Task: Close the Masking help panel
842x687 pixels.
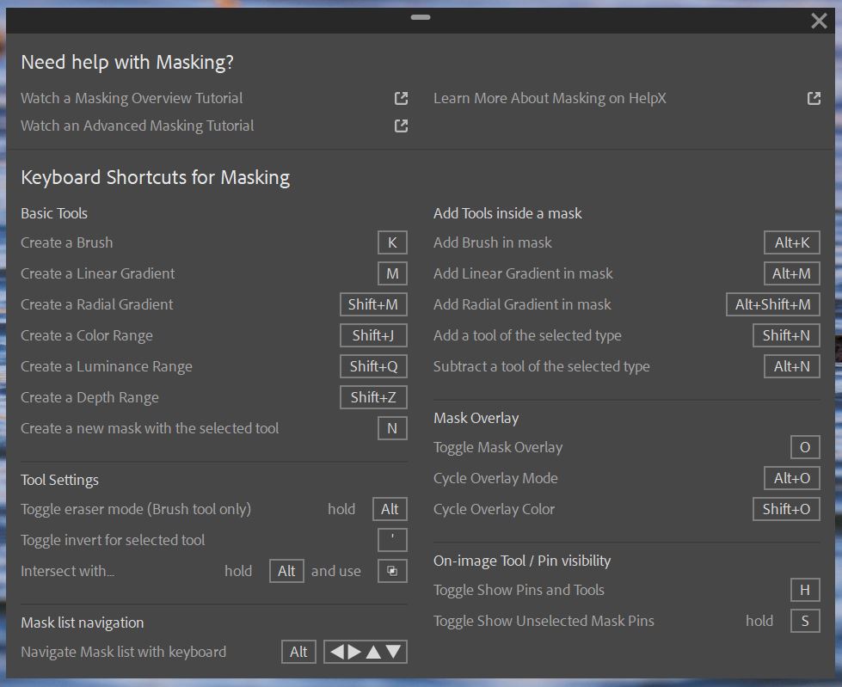Action: [819, 21]
